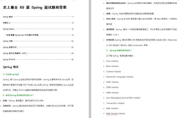
Task: Click the '事务管理' bullet label
Action: click(110, 29)
